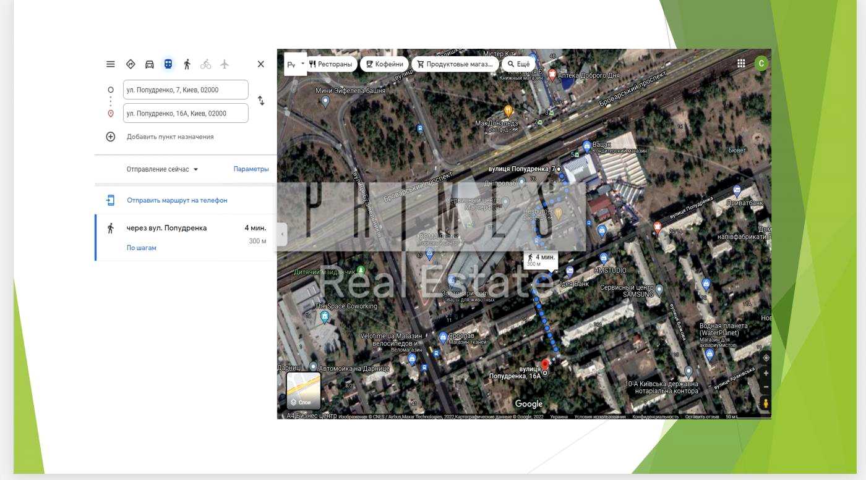Screen dimensions: 866x480
Task: Click the МакДональдз restaurant pin
Action: pyautogui.click(x=508, y=111)
